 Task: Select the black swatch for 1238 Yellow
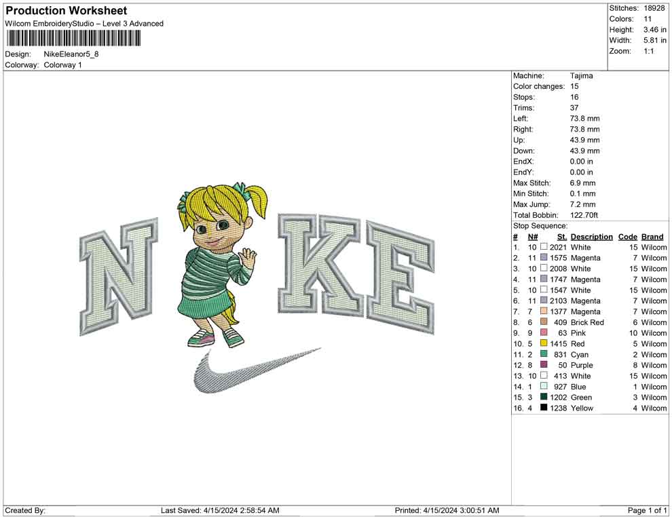pyautogui.click(x=544, y=407)
